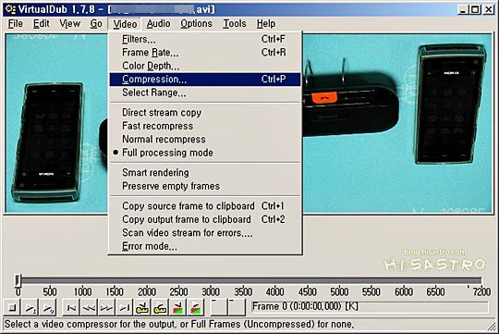Enable Normal recompress mode
This screenshot has height=334, width=499.
(205, 140)
